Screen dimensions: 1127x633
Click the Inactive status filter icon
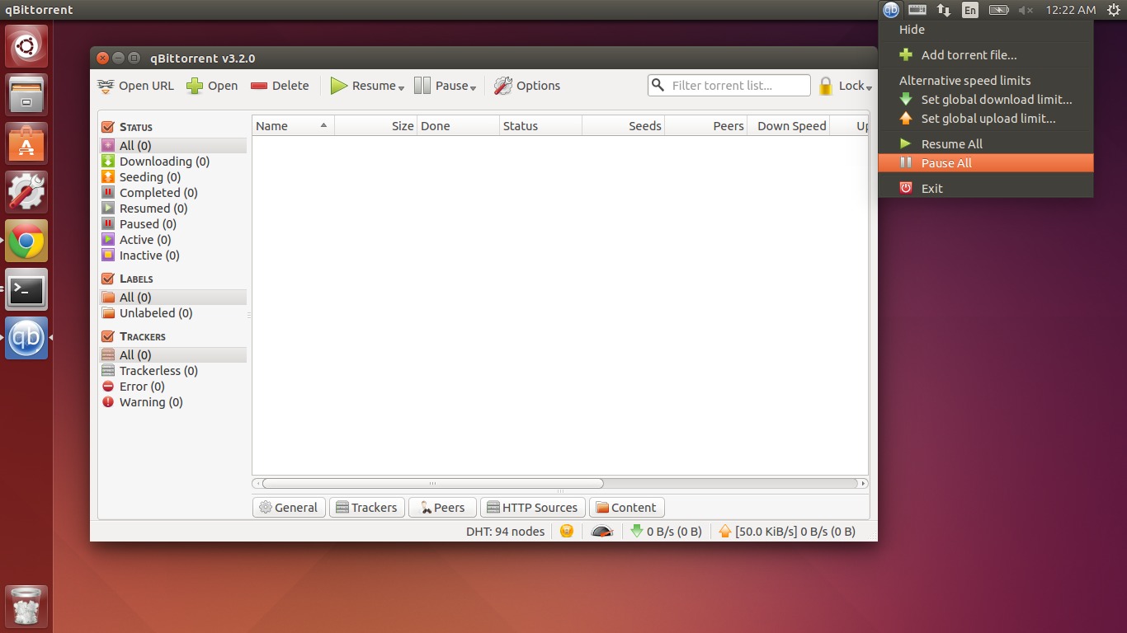pyautogui.click(x=108, y=256)
